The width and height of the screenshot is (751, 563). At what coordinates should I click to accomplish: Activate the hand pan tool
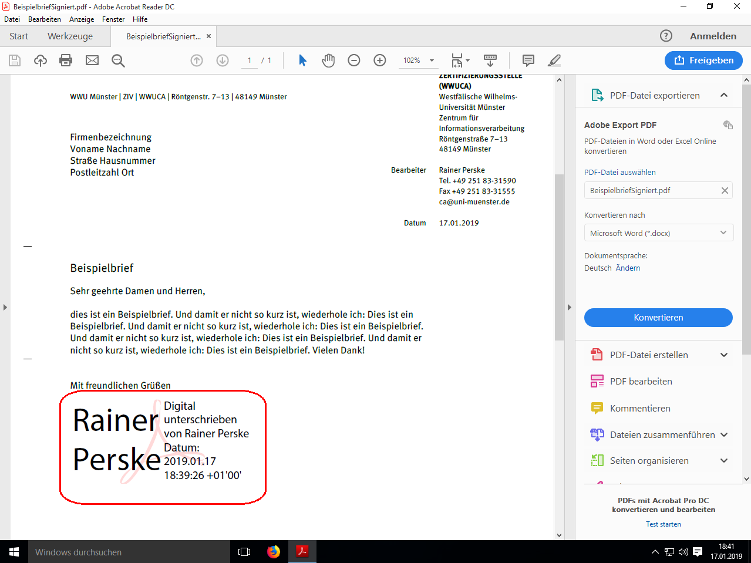(x=328, y=60)
